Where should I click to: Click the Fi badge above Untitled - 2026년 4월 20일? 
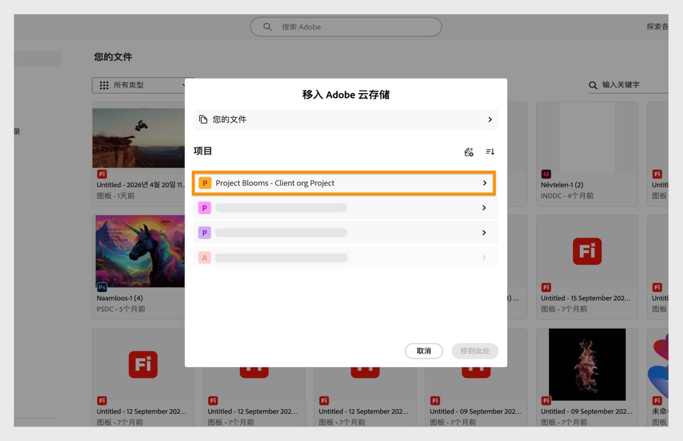[102, 174]
